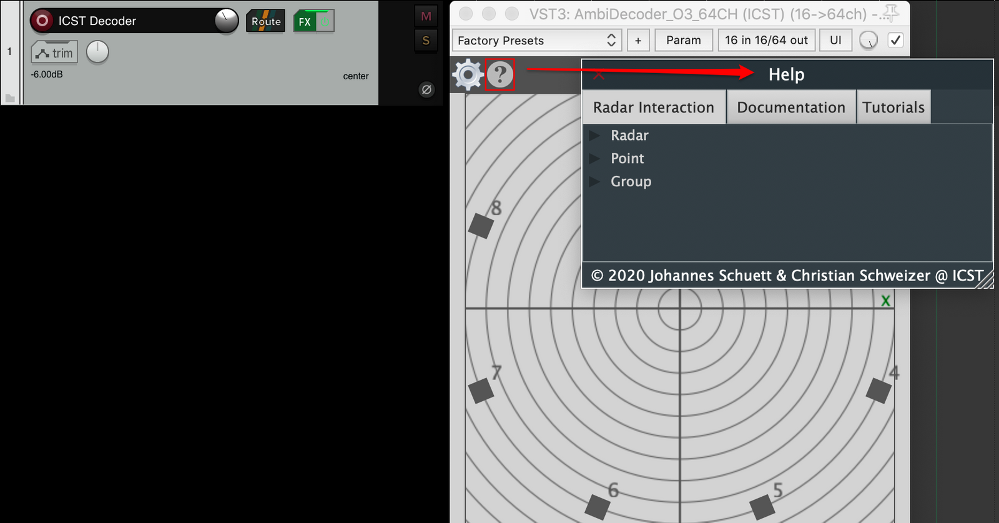Click the question mark help icon
Viewport: 999px width, 523px height.
[500, 75]
